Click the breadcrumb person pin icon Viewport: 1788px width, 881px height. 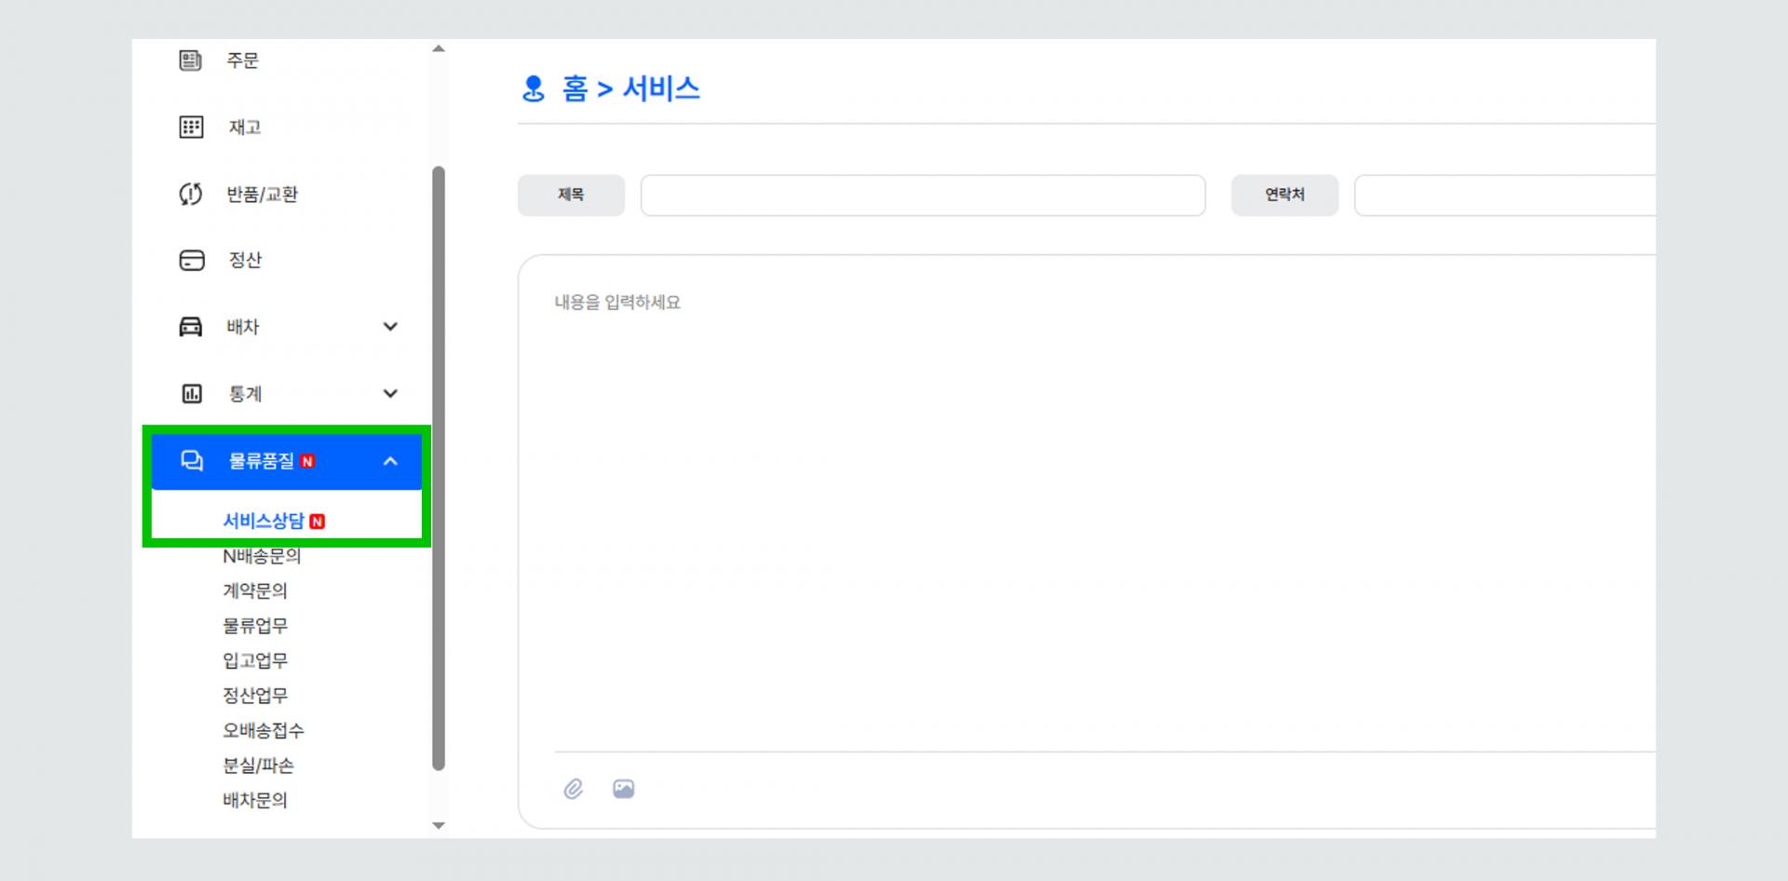click(x=534, y=88)
